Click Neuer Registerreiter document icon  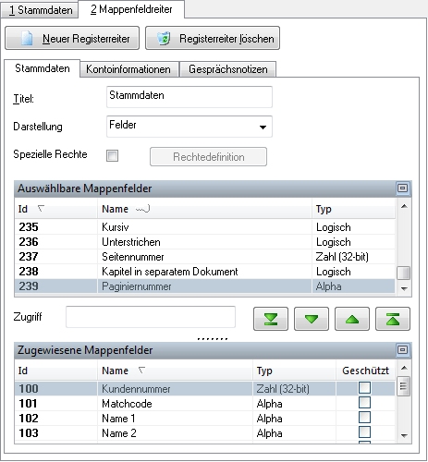coord(27,39)
